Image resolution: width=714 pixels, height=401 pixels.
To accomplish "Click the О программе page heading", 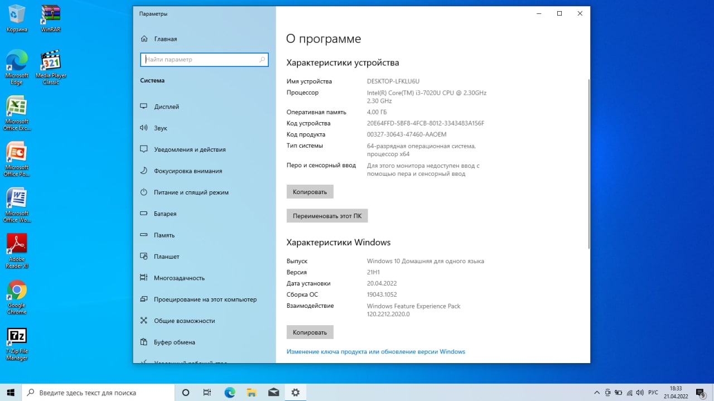I will [x=324, y=39].
